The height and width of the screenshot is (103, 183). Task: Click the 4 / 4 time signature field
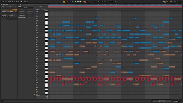pos(17,2)
